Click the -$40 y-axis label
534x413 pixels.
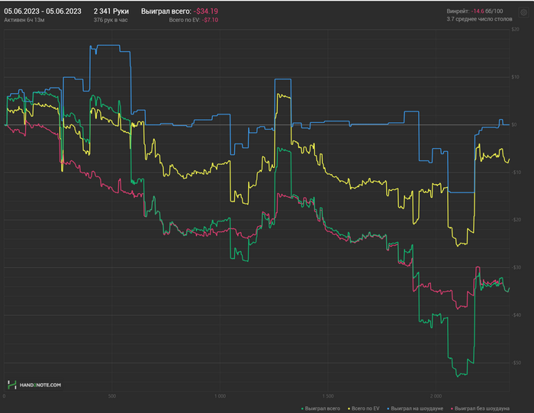pyautogui.click(x=516, y=315)
